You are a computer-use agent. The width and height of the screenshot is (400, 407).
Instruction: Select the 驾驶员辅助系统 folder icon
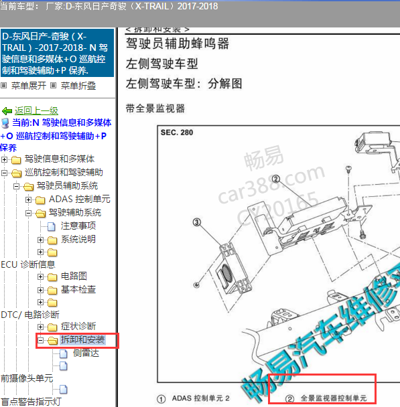(x=28, y=186)
